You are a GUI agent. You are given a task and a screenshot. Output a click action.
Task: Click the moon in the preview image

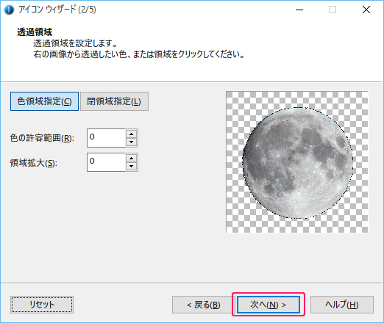tap(297, 163)
